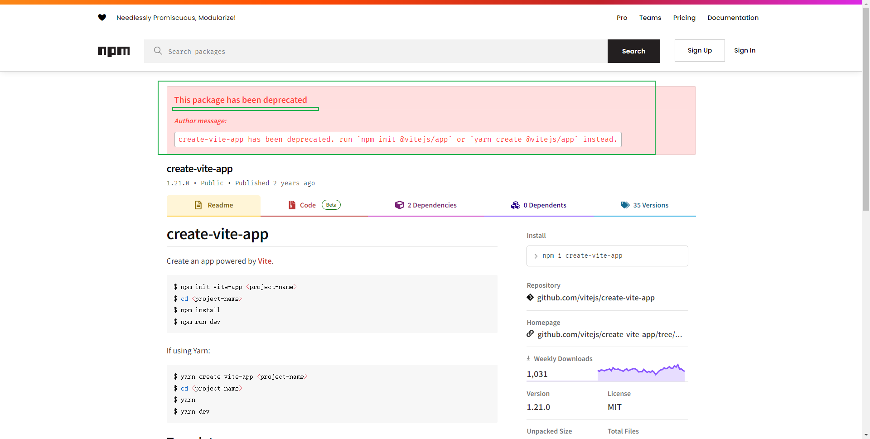Click the large create-vite-app readme heading
The width and height of the screenshot is (870, 439).
click(x=217, y=234)
